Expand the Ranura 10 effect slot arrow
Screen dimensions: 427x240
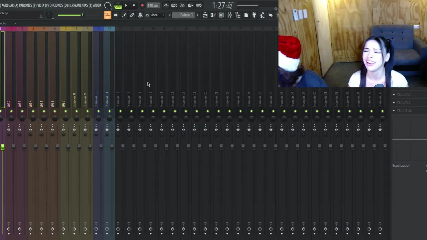click(394, 110)
